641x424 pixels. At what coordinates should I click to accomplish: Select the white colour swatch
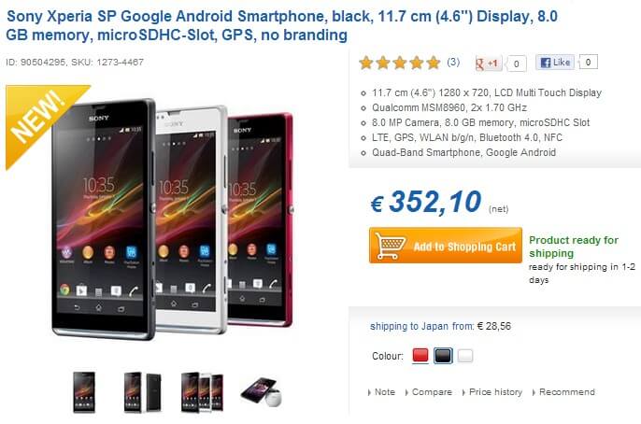tap(465, 356)
